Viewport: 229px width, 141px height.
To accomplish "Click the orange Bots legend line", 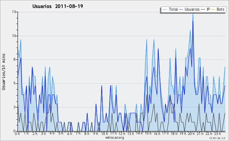I will tap(213, 10).
